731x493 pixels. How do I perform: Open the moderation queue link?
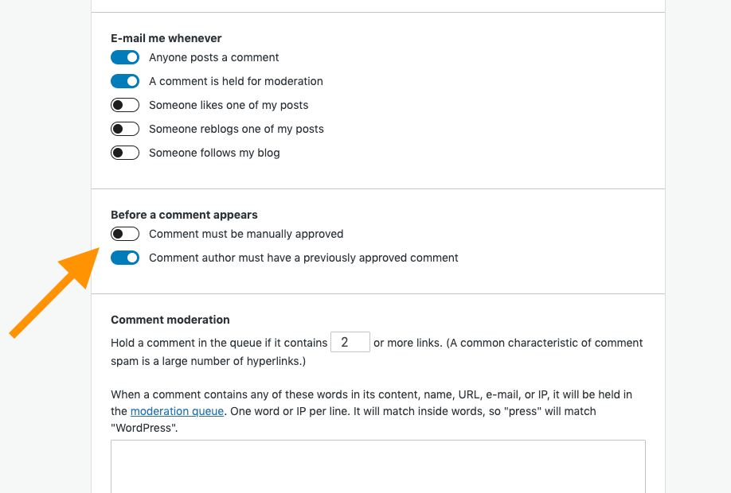177,411
